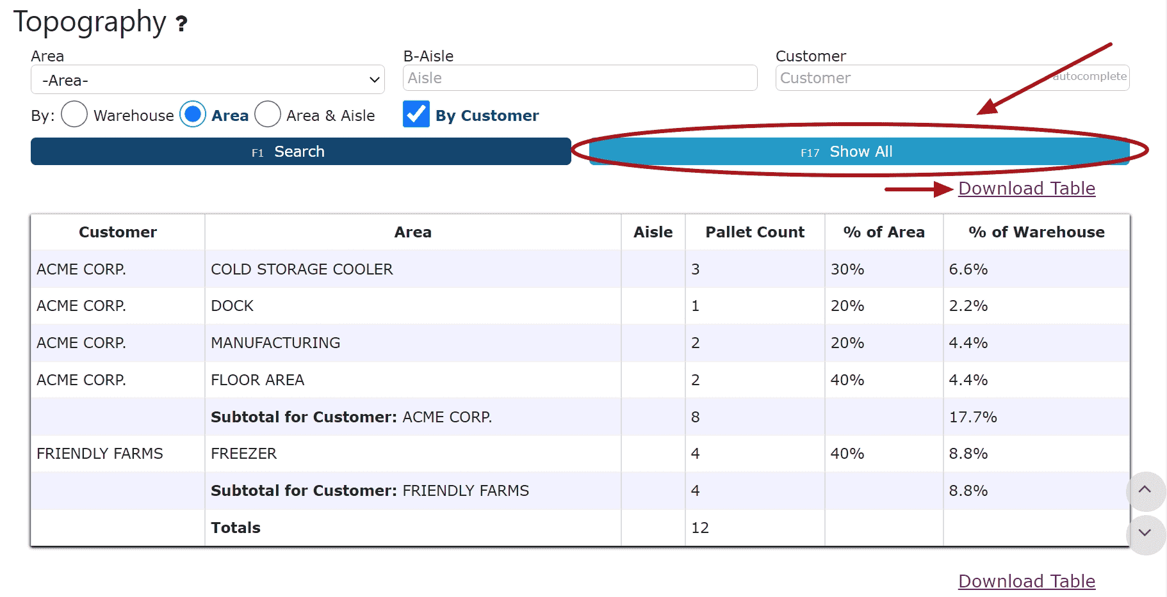Click the Customer column header
Screen dimensions: 1167x597
tap(118, 232)
